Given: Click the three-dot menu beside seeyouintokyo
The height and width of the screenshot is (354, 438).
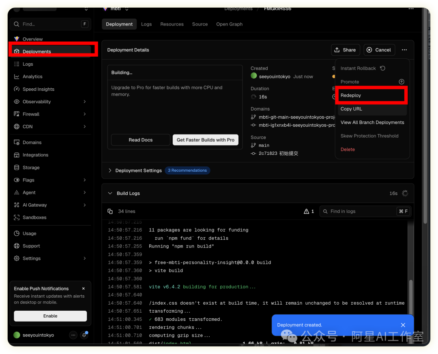Looking at the screenshot, I should pos(73,335).
